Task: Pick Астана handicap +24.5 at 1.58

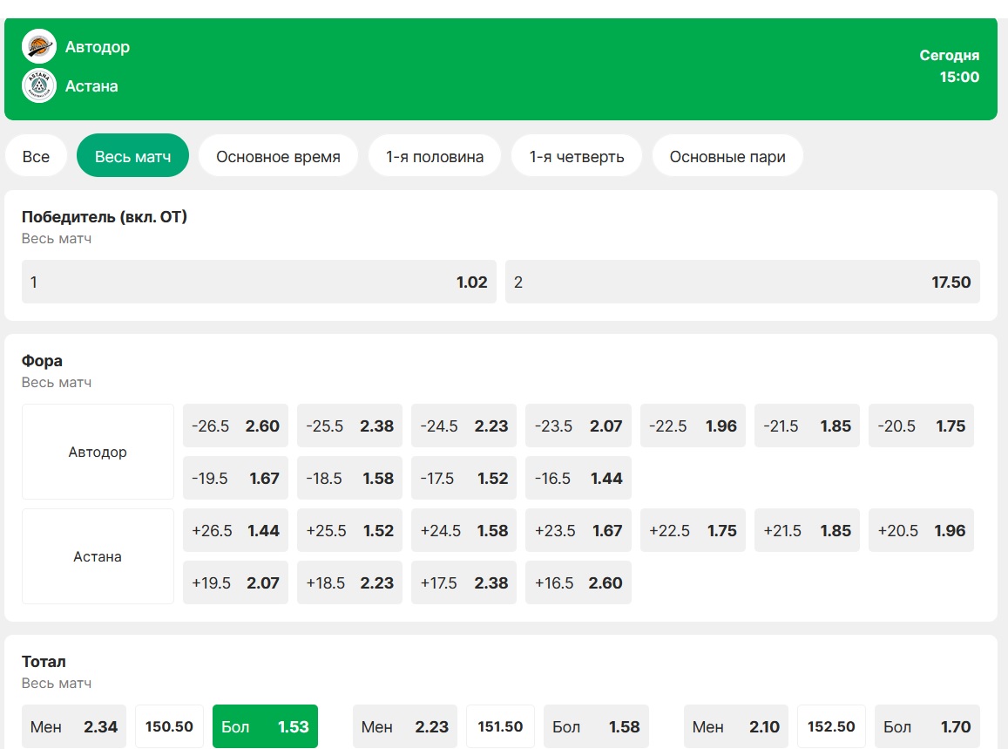Action: [x=464, y=530]
